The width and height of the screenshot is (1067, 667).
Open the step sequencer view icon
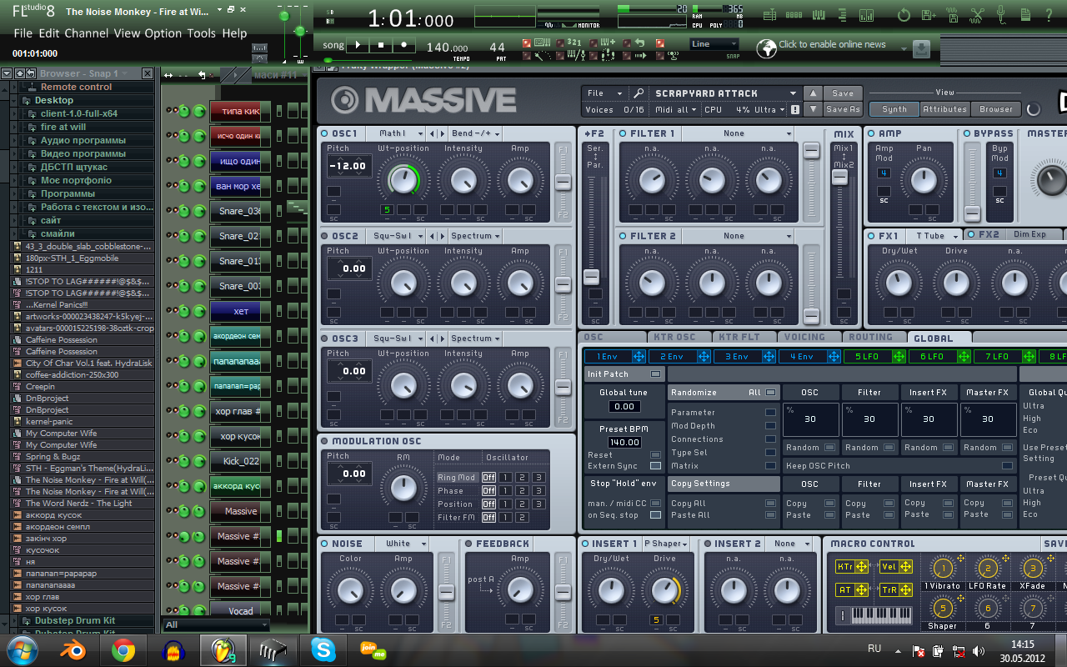tap(794, 15)
